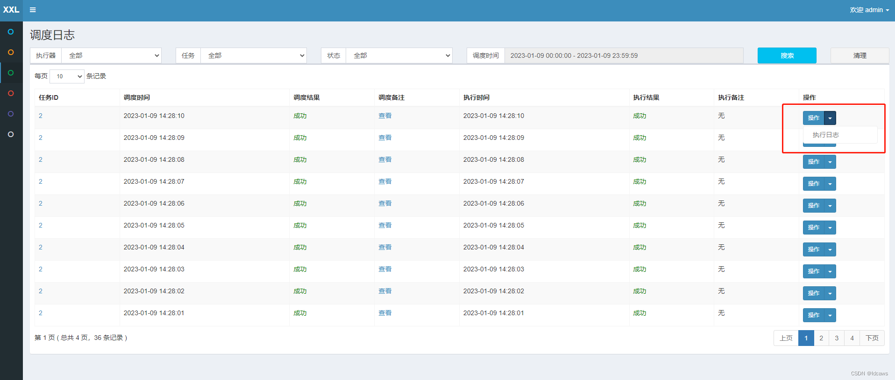Expand the 操作 caret in row 14:28:08
Screen dimensions: 895x380
pyautogui.click(x=830, y=162)
